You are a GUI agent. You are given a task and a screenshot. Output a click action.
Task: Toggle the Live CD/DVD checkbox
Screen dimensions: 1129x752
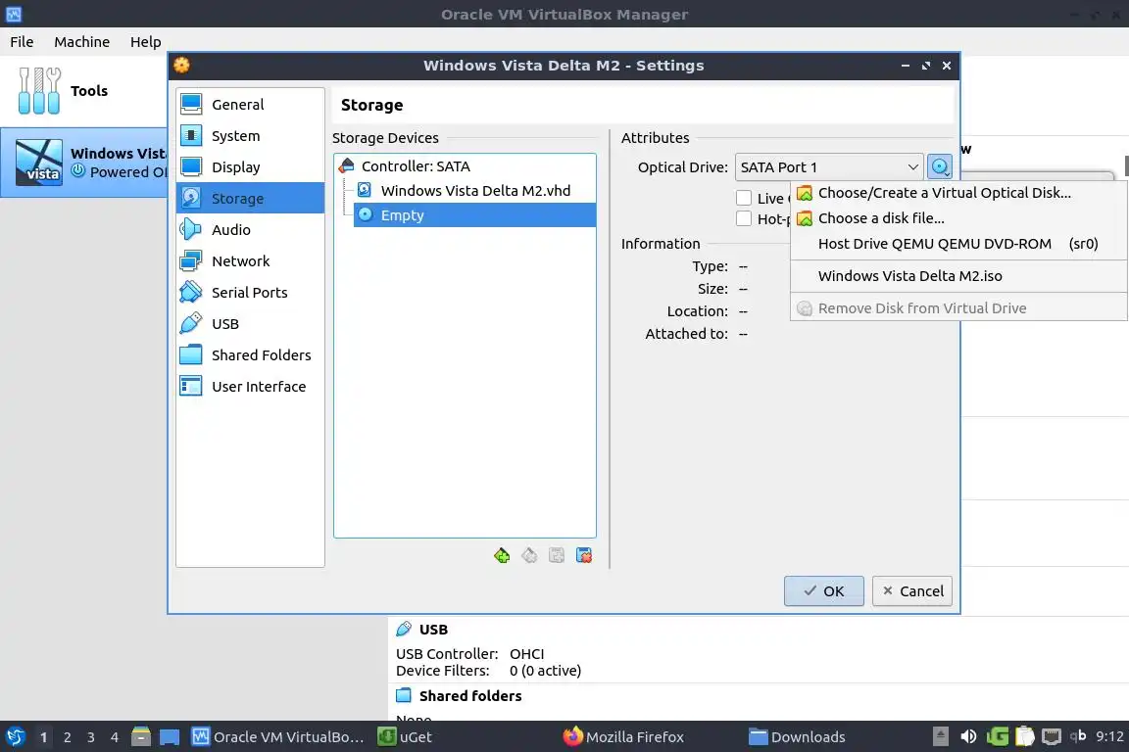[744, 198]
